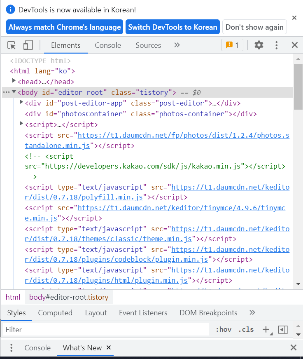Open the photos.standalone.min.js script link

157,141
